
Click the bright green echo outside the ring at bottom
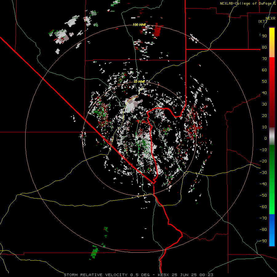point(94,252)
